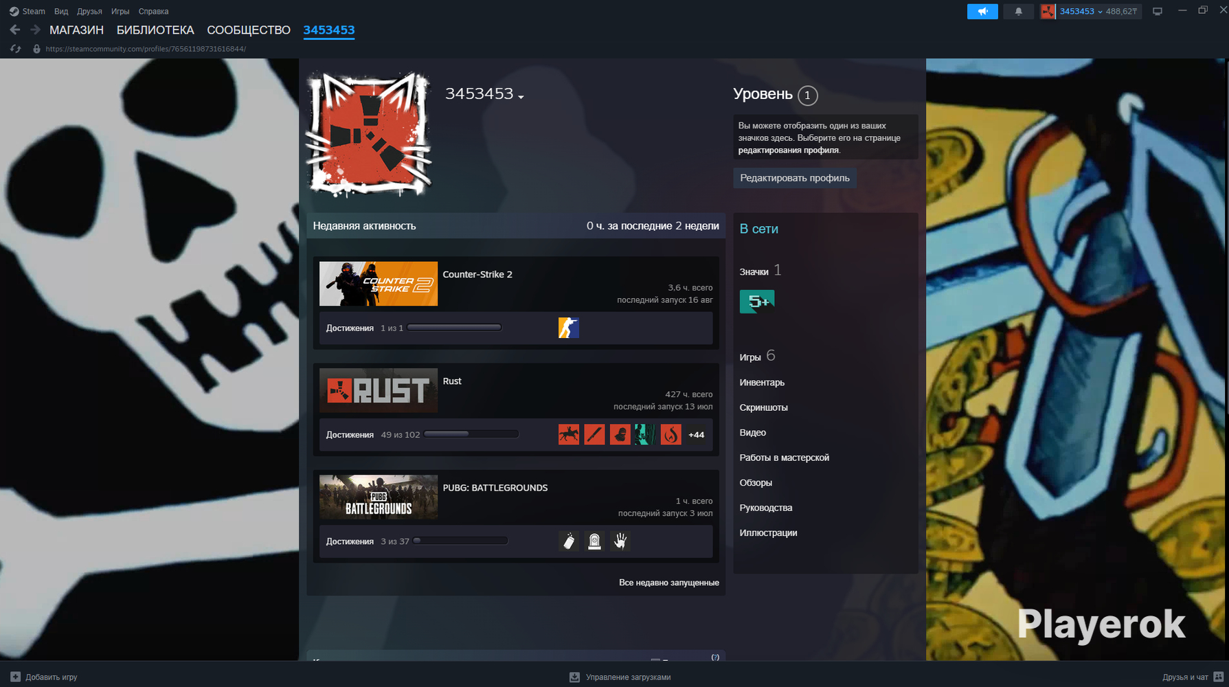Viewport: 1229px width, 687px height.
Task: Go back with the navigation arrow
Action: (15, 30)
